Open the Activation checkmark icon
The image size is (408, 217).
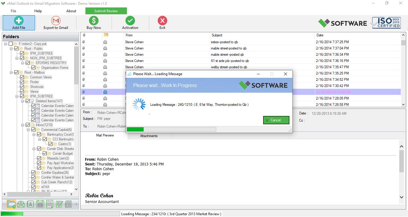[130, 21]
